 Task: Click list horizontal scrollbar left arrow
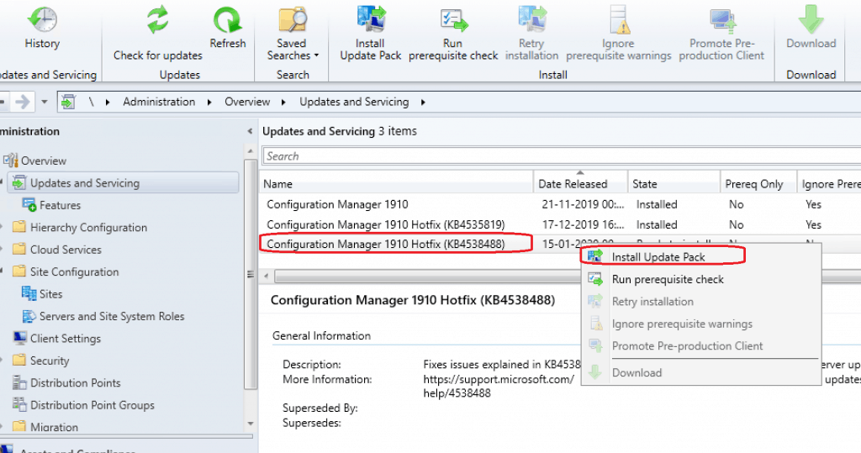(x=267, y=276)
